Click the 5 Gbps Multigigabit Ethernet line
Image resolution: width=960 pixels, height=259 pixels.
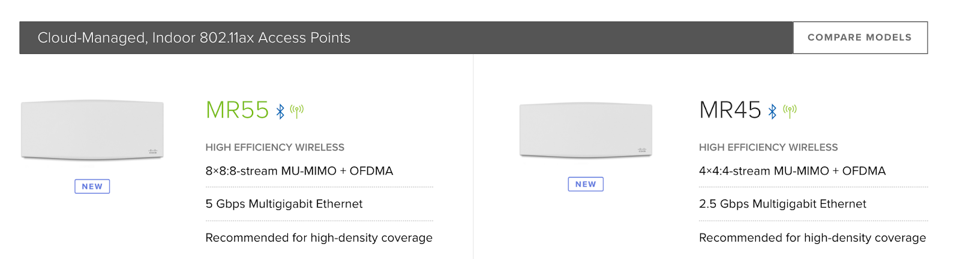284,204
